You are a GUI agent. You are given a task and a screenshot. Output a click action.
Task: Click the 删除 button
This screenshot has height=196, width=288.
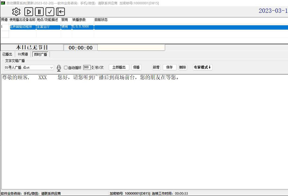[x=183, y=67]
